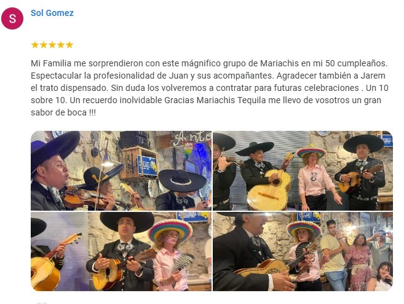Open the photo of the violinist in black sombrero
The image size is (404, 304).
[x=121, y=171]
